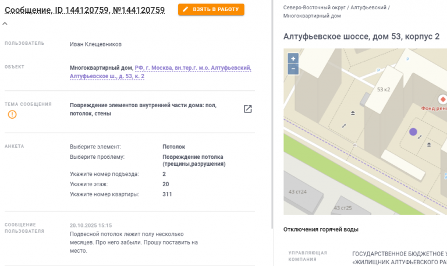Click the '53 к2' building label on map
This screenshot has height=266, width=447.
(384, 90)
